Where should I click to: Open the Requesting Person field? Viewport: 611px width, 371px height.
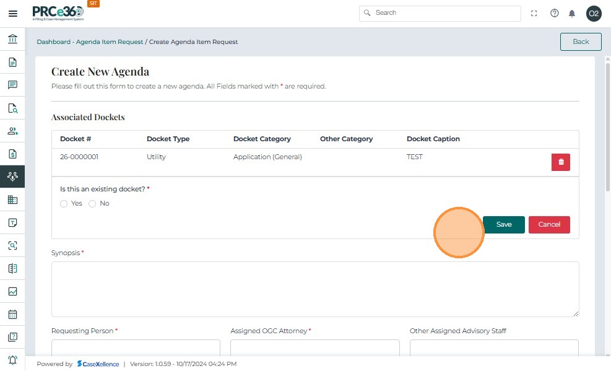click(x=136, y=347)
